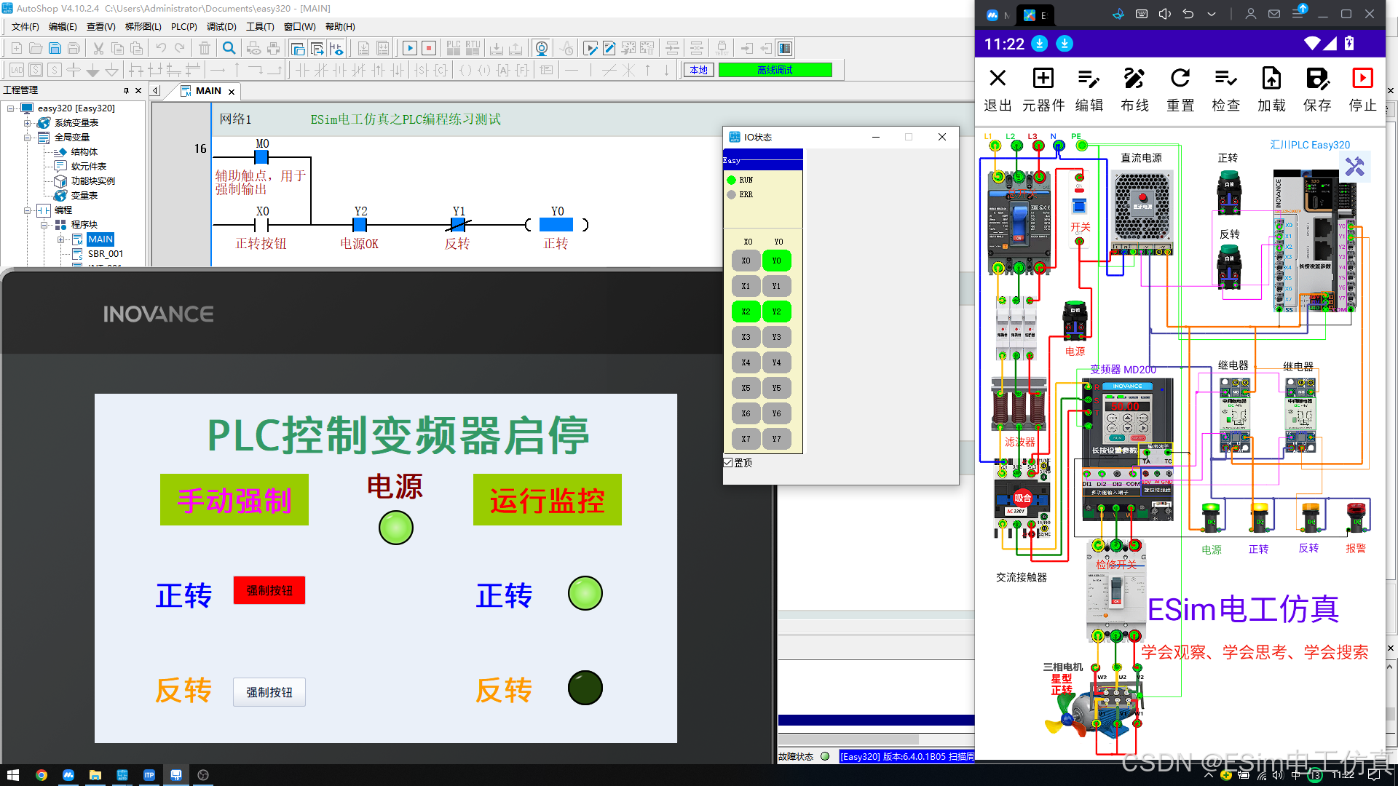Screen dimensions: 1398x786
Task: Click the Open folder toolbar icon
Action: pyautogui.click(x=36, y=48)
